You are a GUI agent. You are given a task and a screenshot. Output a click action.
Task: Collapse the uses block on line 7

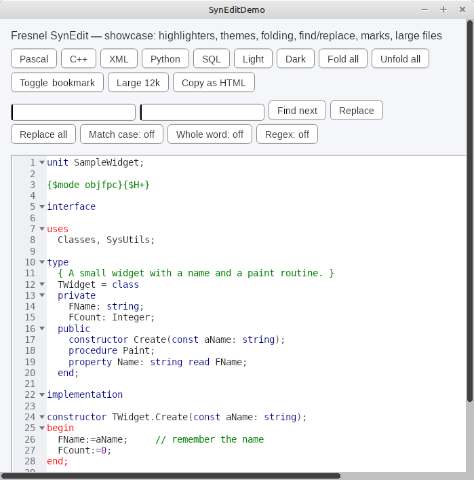pos(42,229)
